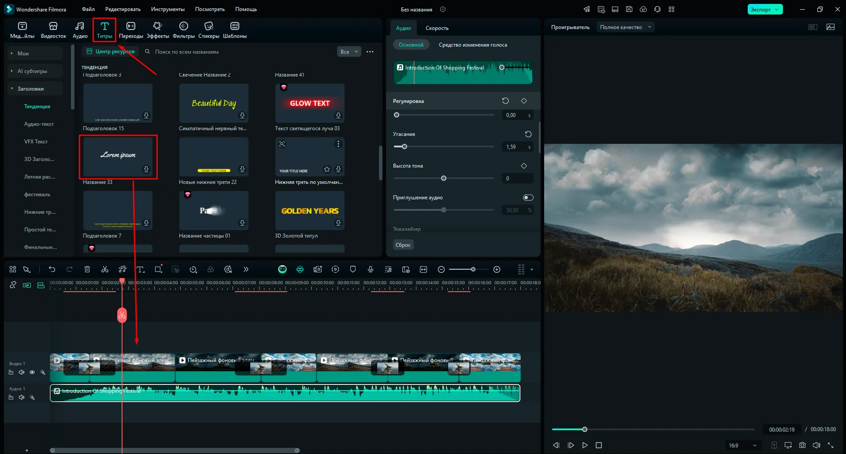This screenshot has width=846, height=454.
Task: Click the microphone voiceover record icon
Action: coord(371,269)
